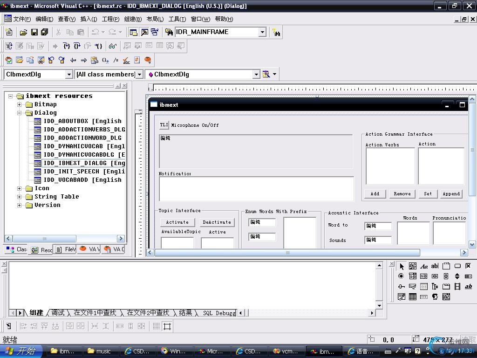This screenshot has height=358, width=477.
Task: Click the Activate button in Topic Interface
Action: coord(177,222)
